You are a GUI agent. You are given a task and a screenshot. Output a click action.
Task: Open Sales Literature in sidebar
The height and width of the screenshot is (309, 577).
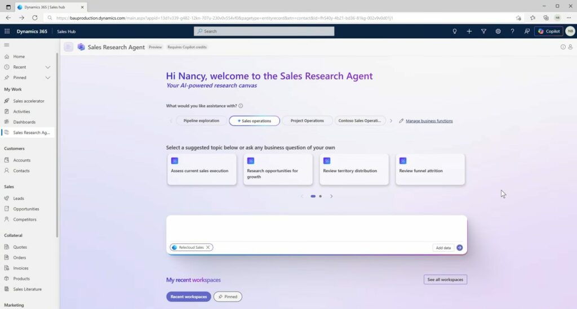coord(27,289)
